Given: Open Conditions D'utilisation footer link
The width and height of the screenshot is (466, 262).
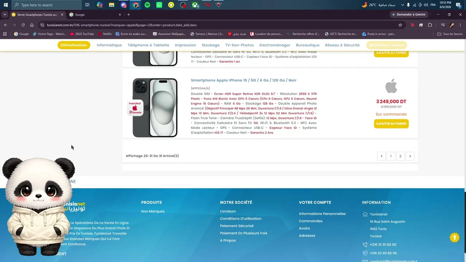Looking at the screenshot, I should click(241, 219).
